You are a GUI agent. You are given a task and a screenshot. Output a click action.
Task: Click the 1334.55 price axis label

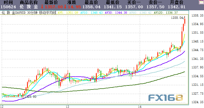point(197,76)
